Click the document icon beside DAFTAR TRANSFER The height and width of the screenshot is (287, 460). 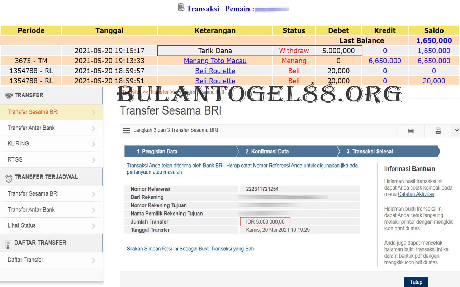[9, 245]
